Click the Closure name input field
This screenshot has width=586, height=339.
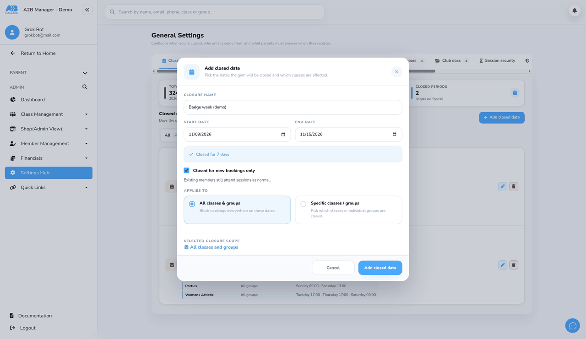[293, 107]
